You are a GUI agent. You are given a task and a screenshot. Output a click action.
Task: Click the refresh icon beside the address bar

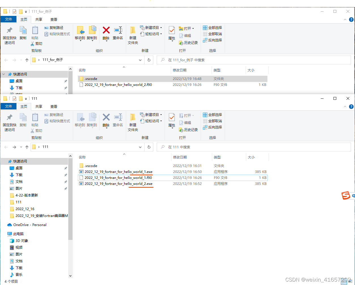tap(149, 147)
